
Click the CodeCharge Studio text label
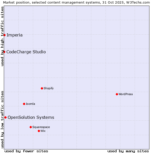click(x=26, y=52)
